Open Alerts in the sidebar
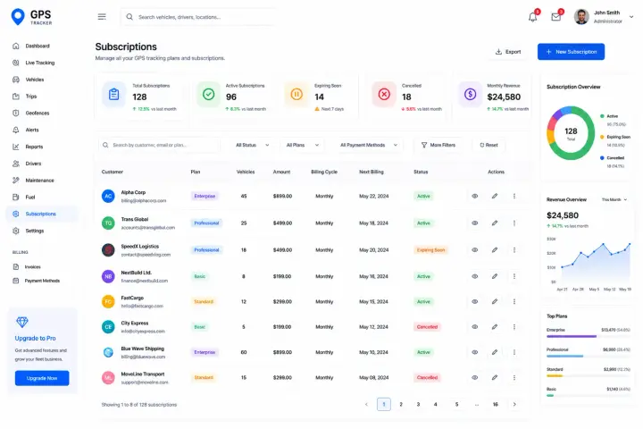Viewport: 643px width, 429px height. point(32,130)
